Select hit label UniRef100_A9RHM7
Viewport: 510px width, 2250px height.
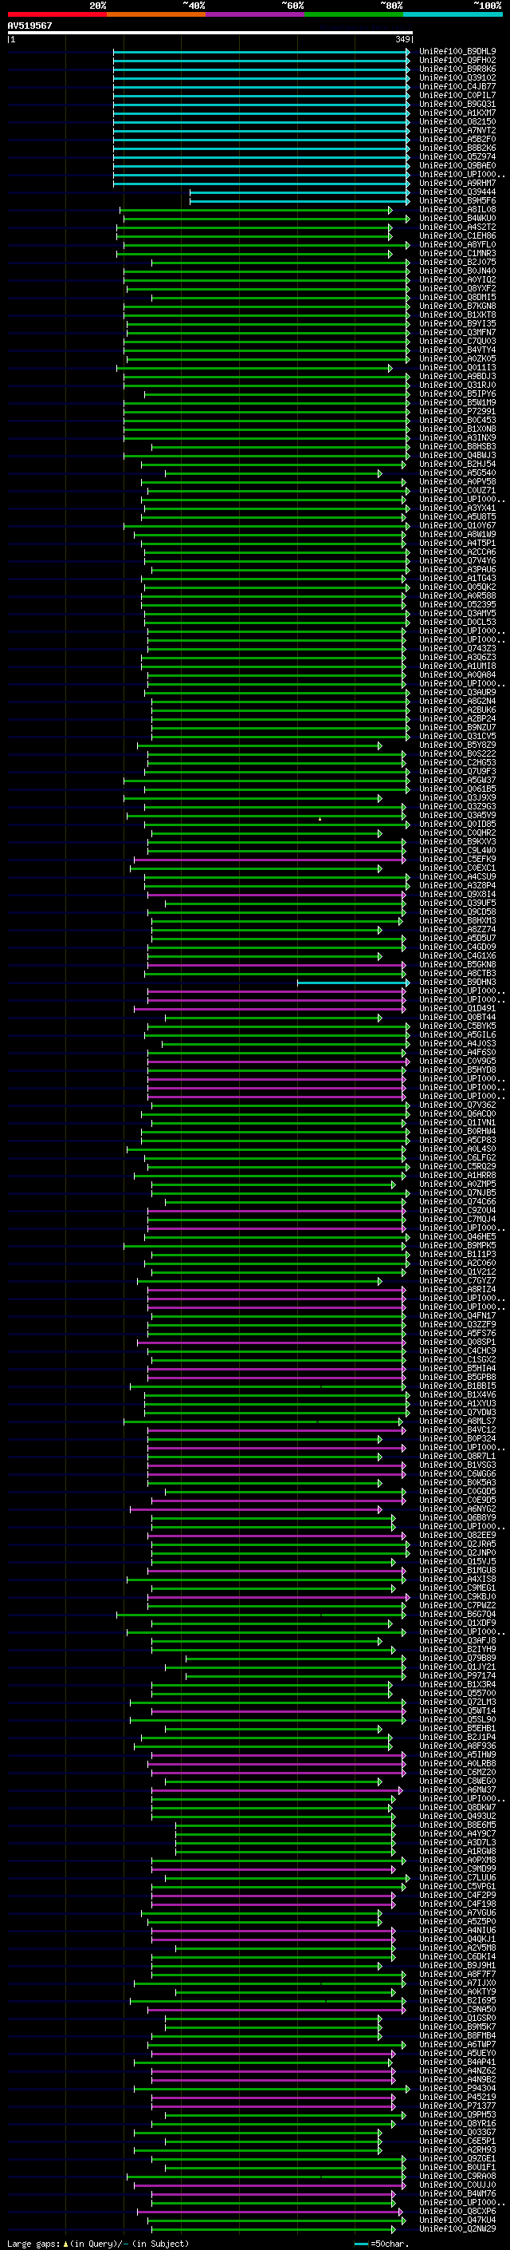457,184
